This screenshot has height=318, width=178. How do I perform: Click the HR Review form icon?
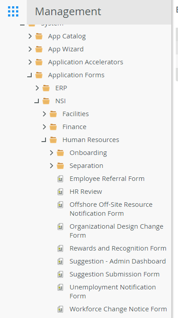point(60,192)
